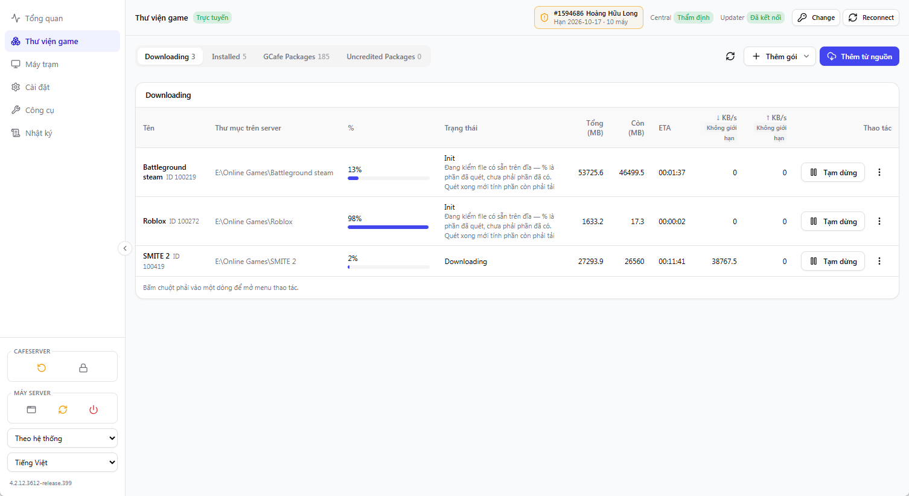Viewport: 909px width, 496px height.
Task: Click the lock icon under CAFESERVER
Action: point(83,368)
